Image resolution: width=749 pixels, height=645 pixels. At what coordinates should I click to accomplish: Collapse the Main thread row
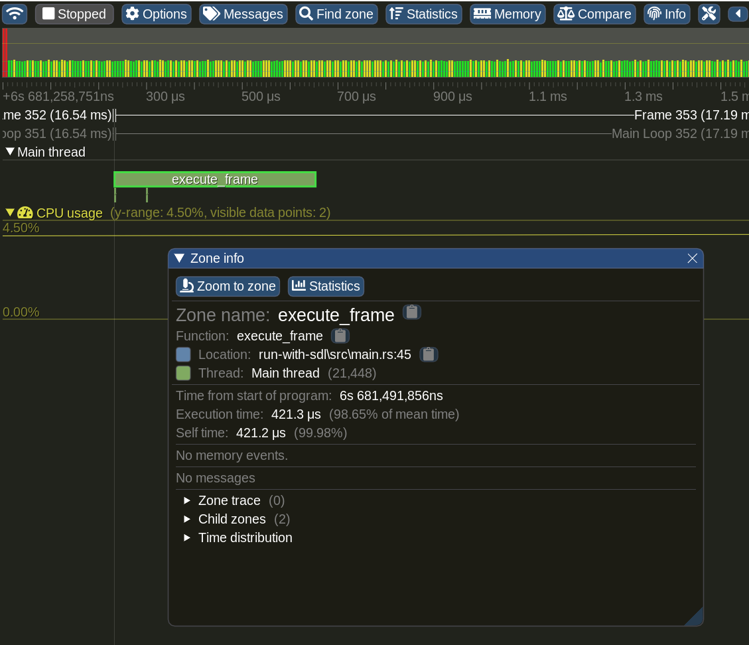9,152
